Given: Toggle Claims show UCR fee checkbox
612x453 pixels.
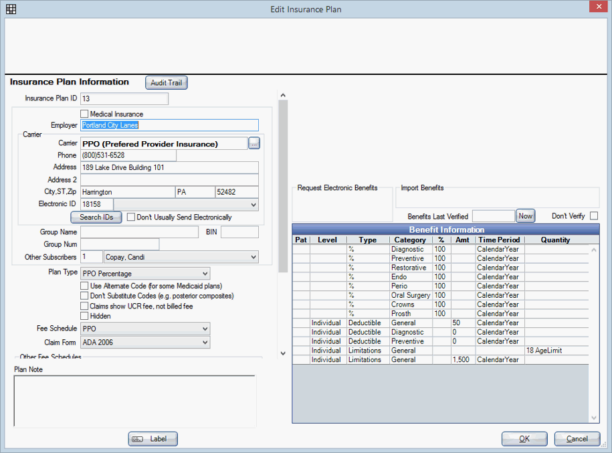Looking at the screenshot, I should [84, 306].
